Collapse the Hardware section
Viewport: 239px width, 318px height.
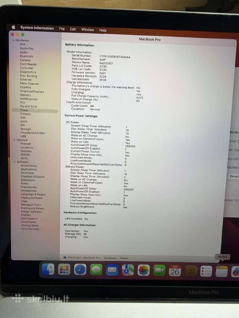[13, 40]
